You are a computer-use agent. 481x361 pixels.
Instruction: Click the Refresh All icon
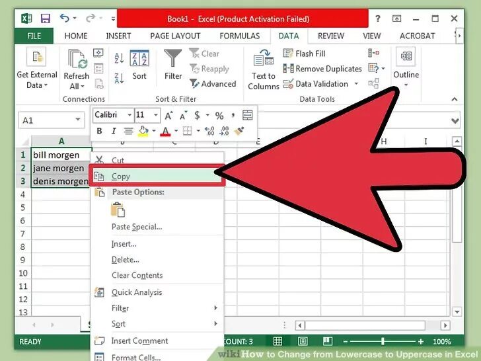pos(77,59)
